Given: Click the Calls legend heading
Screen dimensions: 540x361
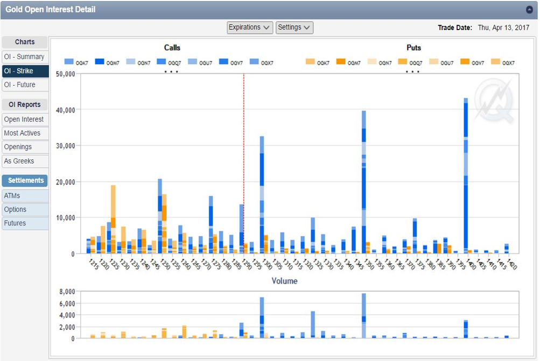Looking at the screenshot, I should tap(172, 47).
